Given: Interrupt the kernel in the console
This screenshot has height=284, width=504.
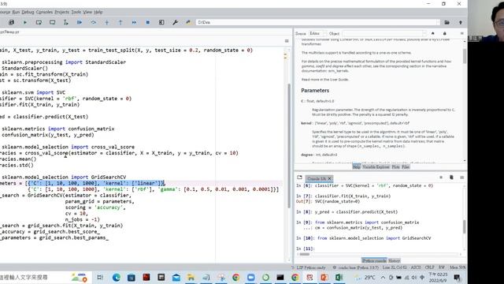Looking at the screenshot, I should [441, 177].
